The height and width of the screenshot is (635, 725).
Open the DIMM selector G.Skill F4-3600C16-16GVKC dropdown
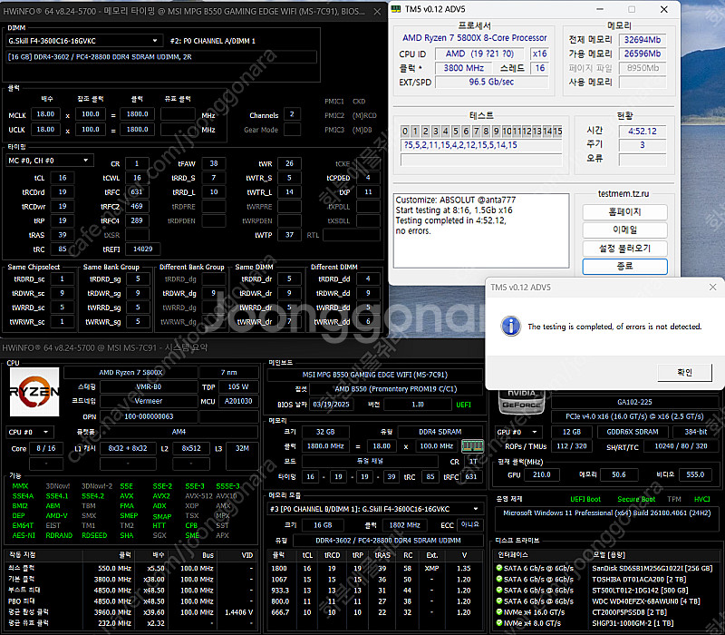pyautogui.click(x=84, y=41)
